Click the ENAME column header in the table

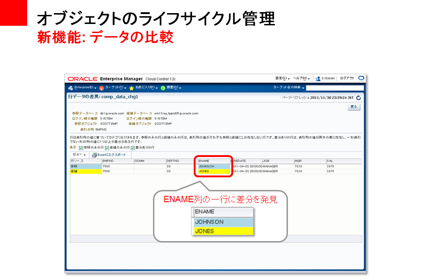coord(214,161)
